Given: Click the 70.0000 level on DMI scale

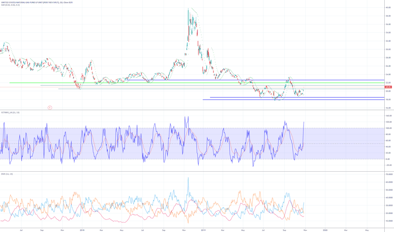Looking at the screenshot, I should pos(389,174).
